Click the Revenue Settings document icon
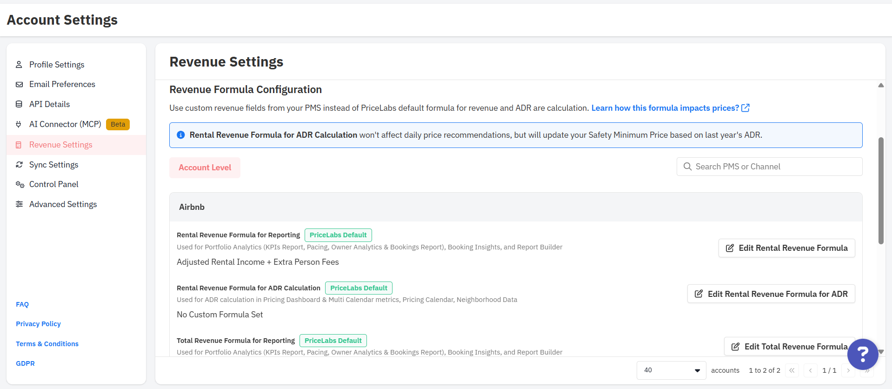 pos(19,145)
